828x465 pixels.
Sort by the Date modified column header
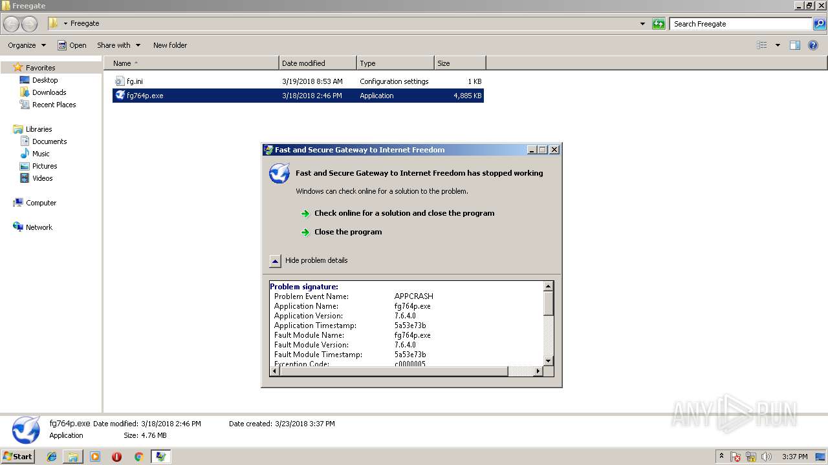point(318,63)
